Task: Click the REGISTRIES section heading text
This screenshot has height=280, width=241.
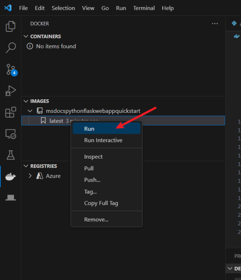Action: 44,166
